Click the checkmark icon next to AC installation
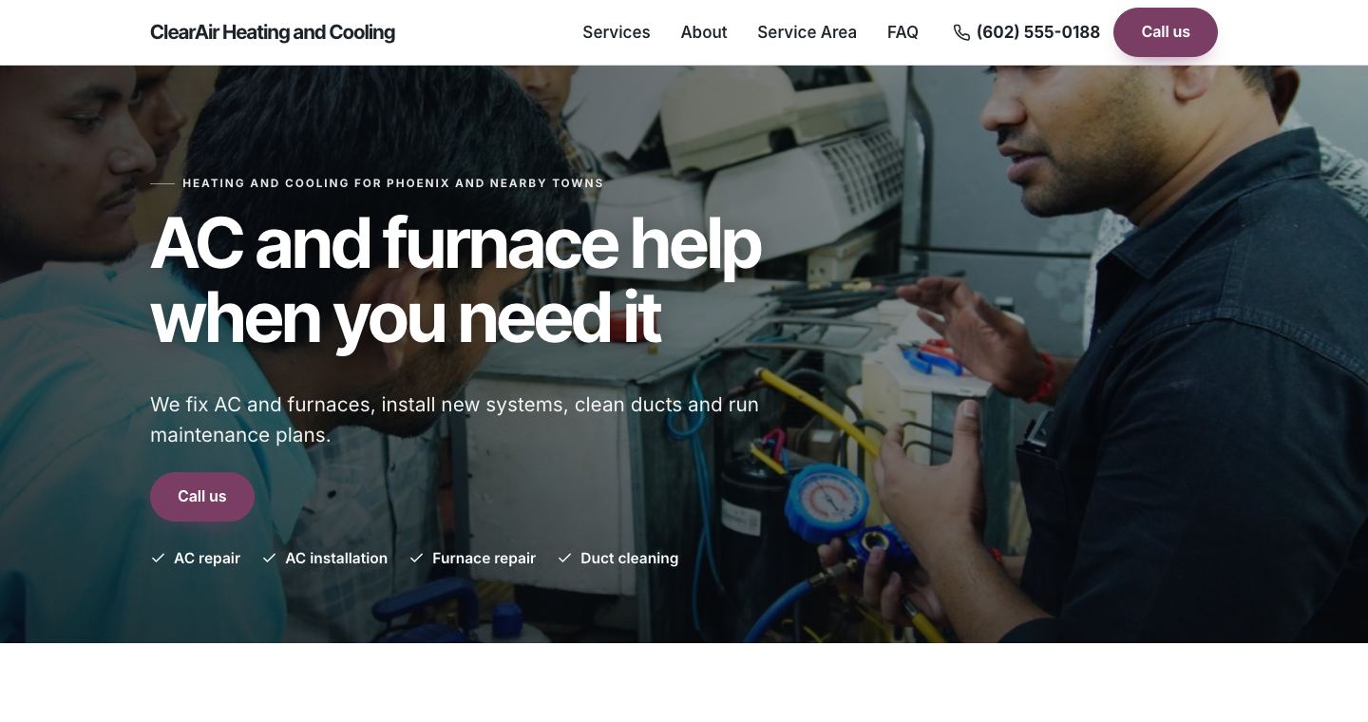The image size is (1368, 722). (x=270, y=558)
